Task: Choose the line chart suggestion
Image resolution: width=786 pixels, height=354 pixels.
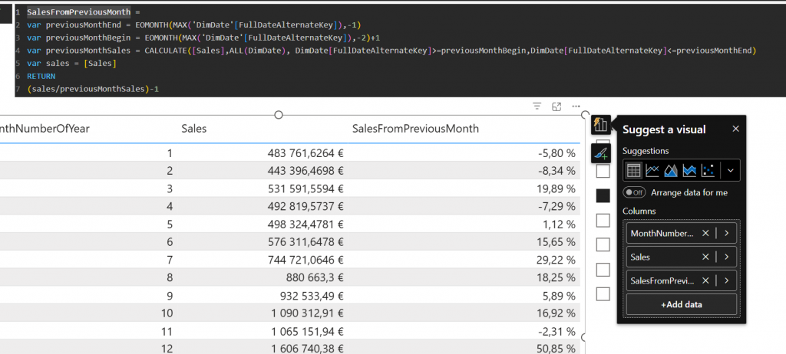Action: tap(652, 170)
